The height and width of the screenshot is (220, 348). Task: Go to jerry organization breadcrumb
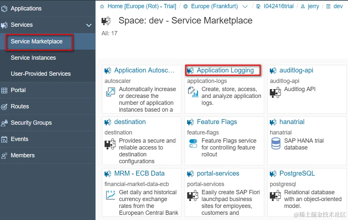(x=313, y=7)
